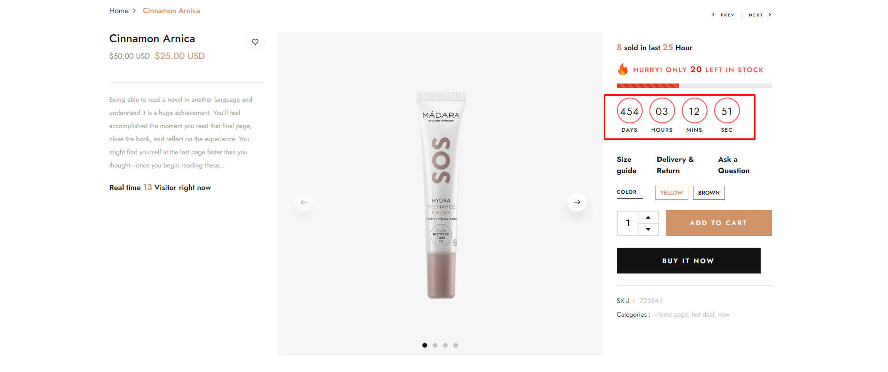Go to previous slide with left arrow

coord(304,202)
